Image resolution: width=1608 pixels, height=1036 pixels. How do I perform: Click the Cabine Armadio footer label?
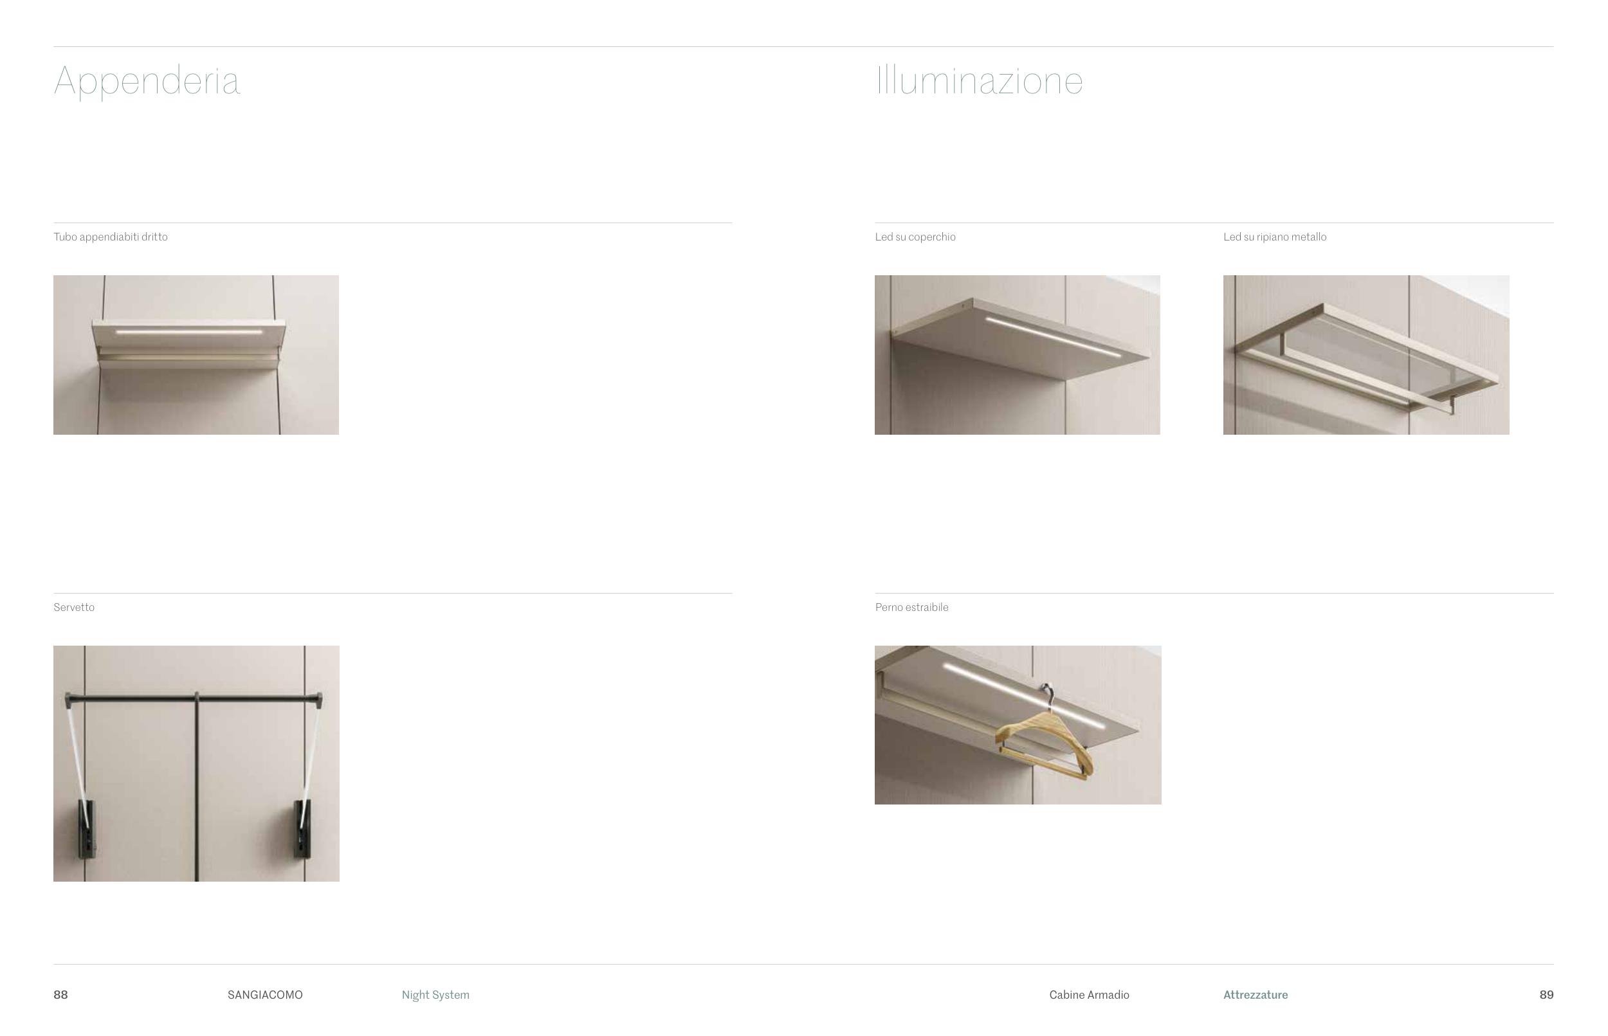click(1088, 995)
